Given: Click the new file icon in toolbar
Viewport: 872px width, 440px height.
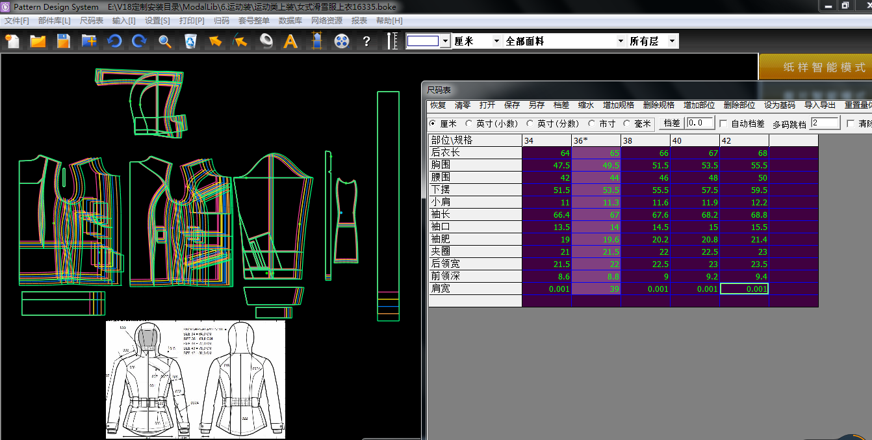Looking at the screenshot, I should click(x=13, y=42).
